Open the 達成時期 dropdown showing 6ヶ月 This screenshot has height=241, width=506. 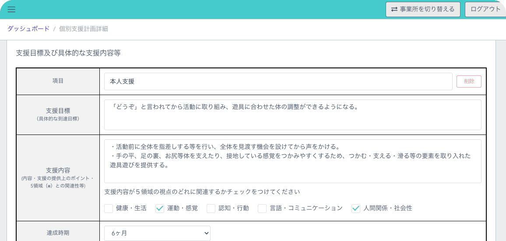pos(157,233)
